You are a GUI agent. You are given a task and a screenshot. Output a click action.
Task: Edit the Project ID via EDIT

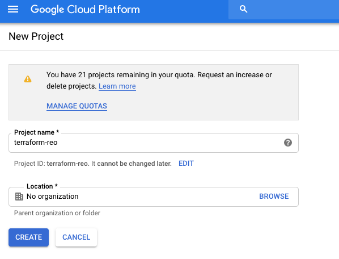point(186,164)
